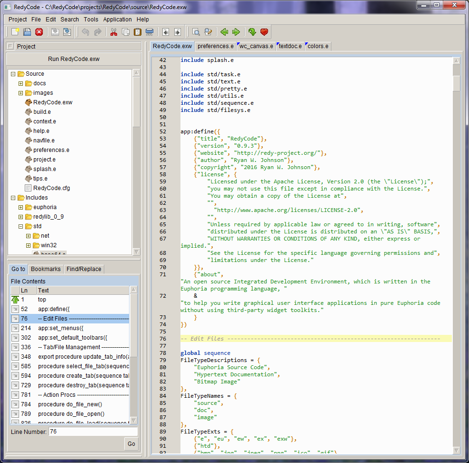469x463 pixels.
Task: Expand the images folder
Action: click(x=20, y=93)
